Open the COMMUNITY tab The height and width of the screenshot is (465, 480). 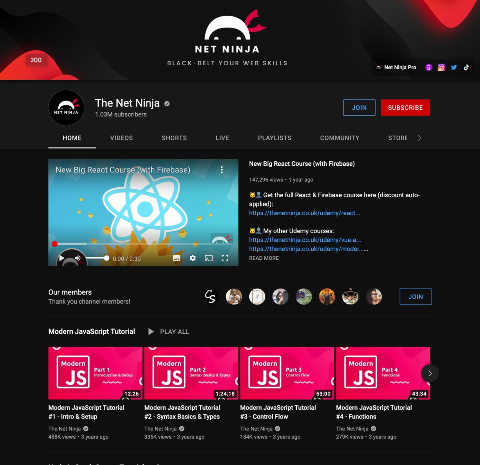point(340,138)
